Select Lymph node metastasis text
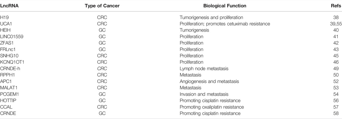 pos(204,68)
